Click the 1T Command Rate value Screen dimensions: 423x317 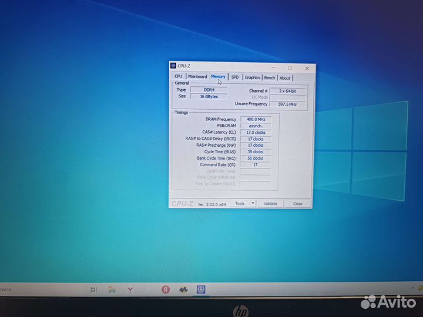(255, 165)
